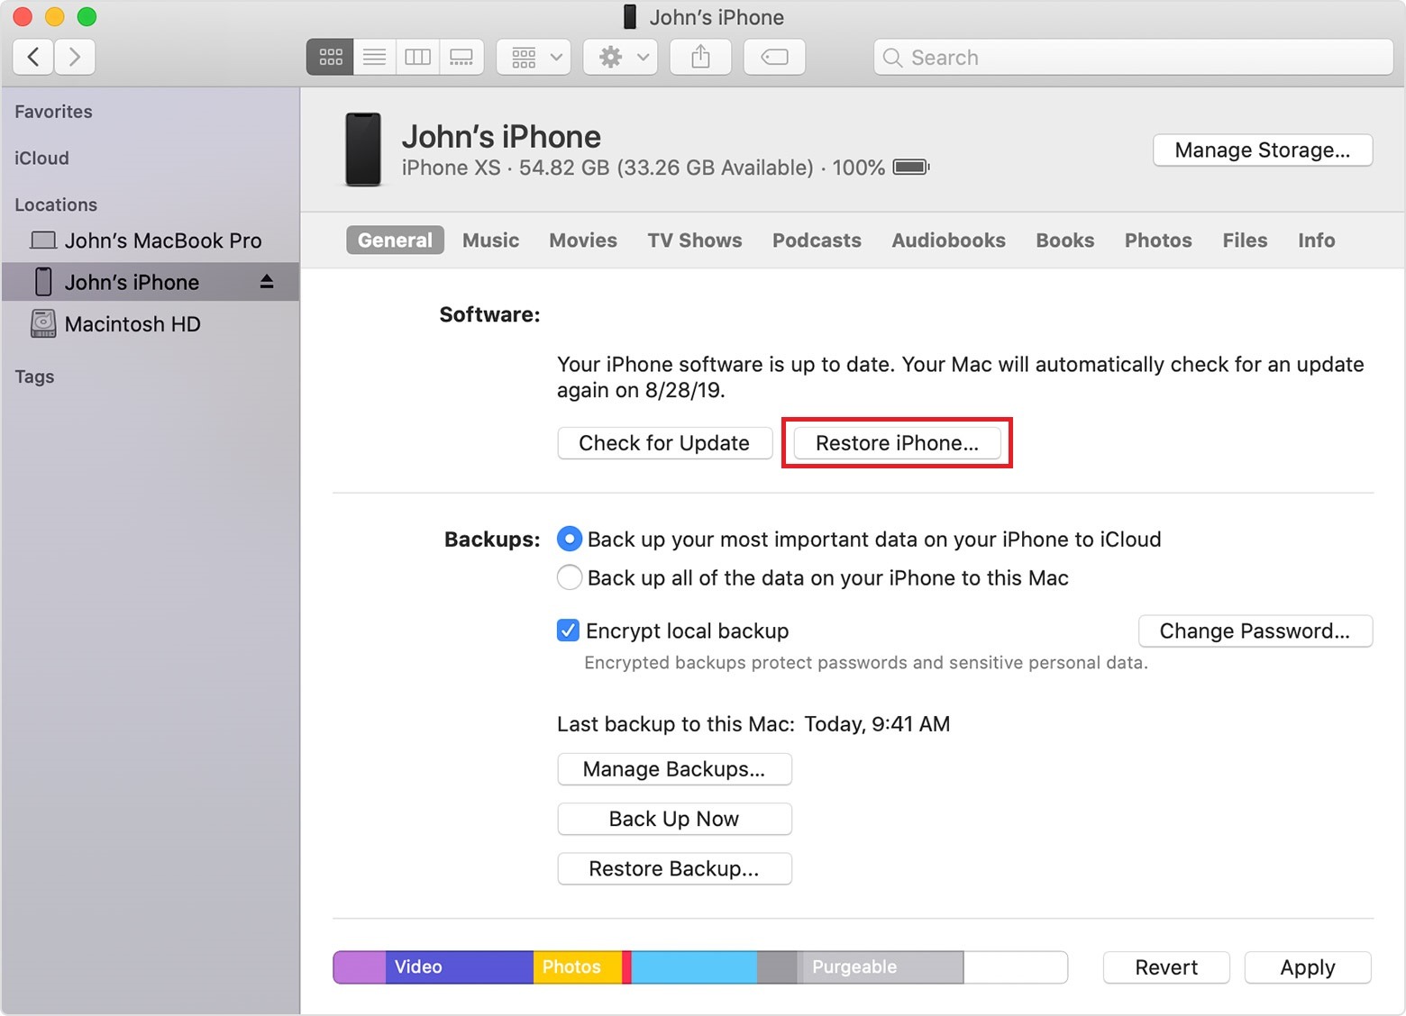Screen dimensions: 1406x1016
Task: Click the Edit Tags toolbar icon
Action: click(x=774, y=58)
